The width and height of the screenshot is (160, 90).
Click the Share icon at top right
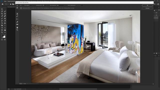pos(158,4)
